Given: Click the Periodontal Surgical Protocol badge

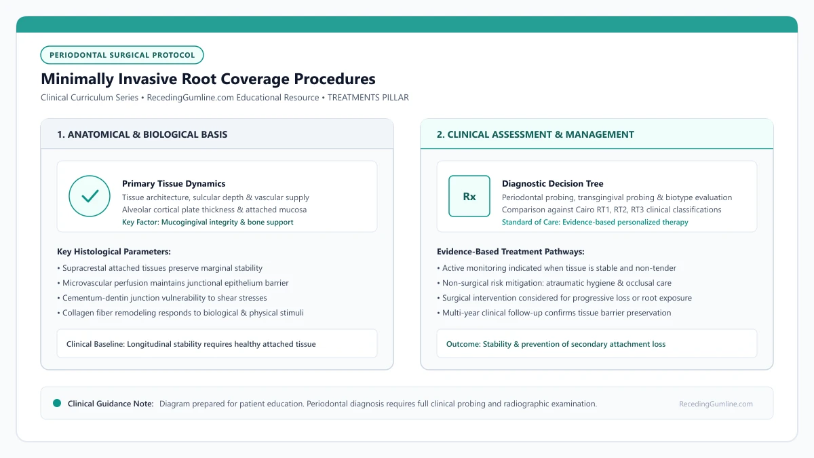Looking at the screenshot, I should pos(122,55).
